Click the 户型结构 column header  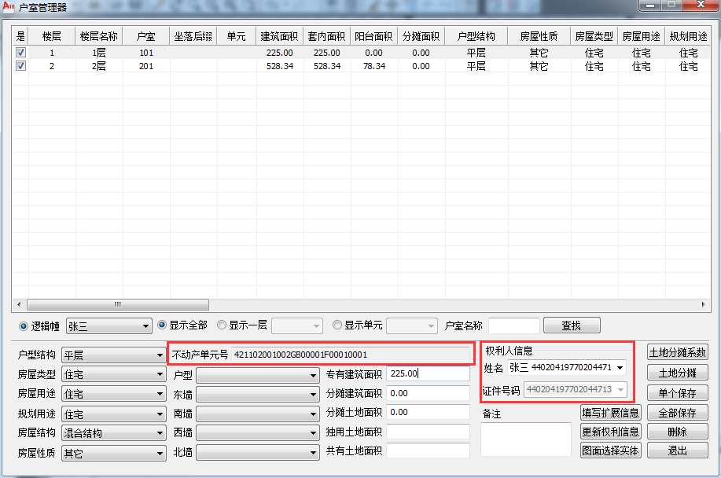coord(476,36)
